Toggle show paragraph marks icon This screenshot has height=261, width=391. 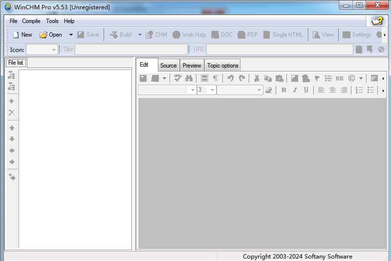point(216,78)
